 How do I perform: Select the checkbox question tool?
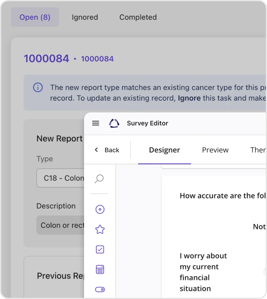point(100,250)
